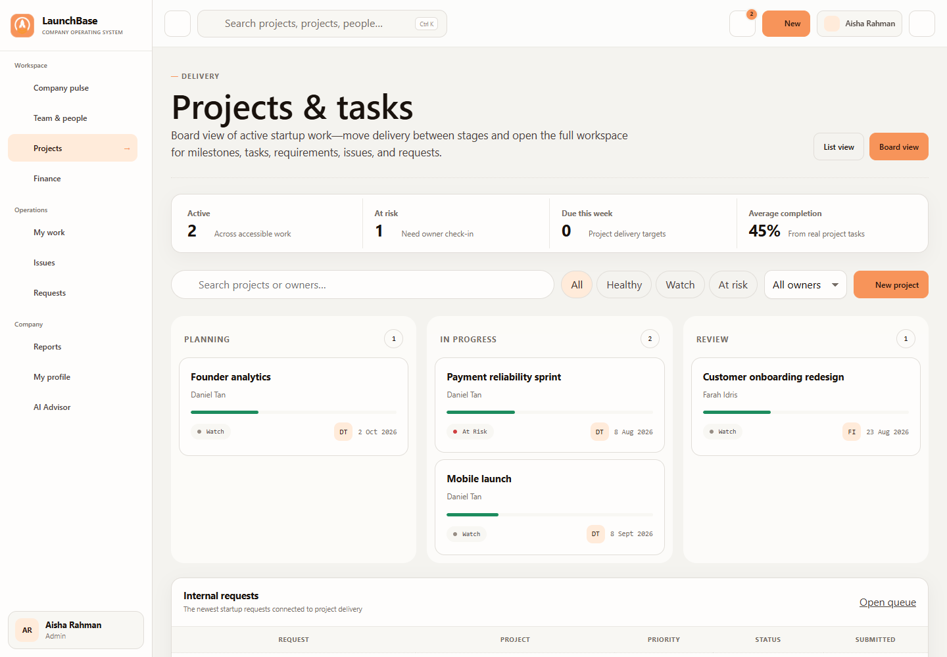Click the At Risk badge on Payment reliability
This screenshot has height=657, width=947.
point(470,432)
